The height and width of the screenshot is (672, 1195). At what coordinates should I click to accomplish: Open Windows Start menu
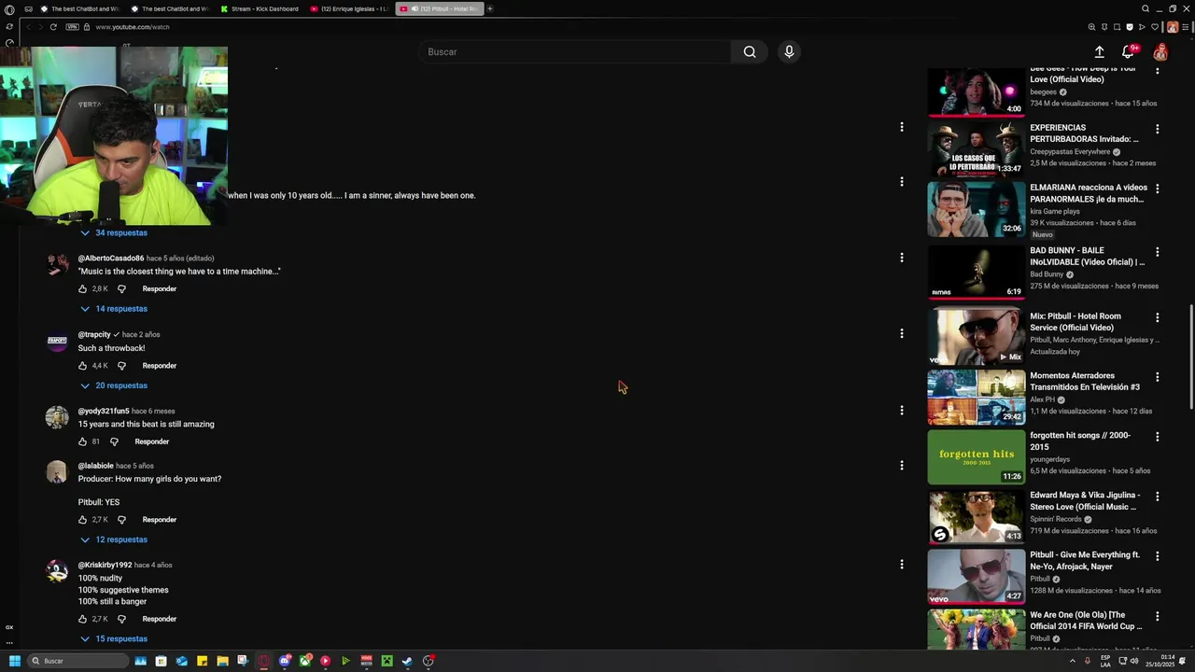tap(15, 661)
